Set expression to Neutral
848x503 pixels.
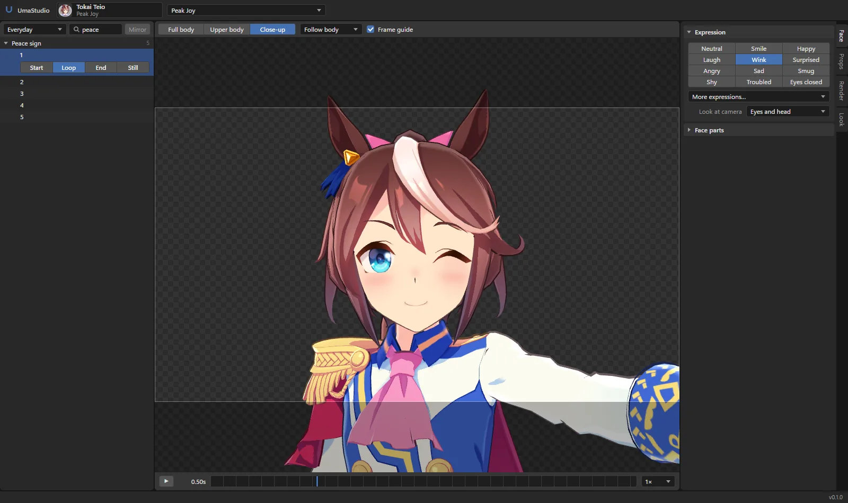tap(712, 49)
